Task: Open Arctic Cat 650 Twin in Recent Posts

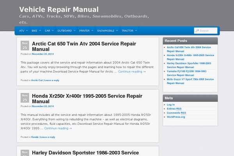Action: [x=189, y=49]
